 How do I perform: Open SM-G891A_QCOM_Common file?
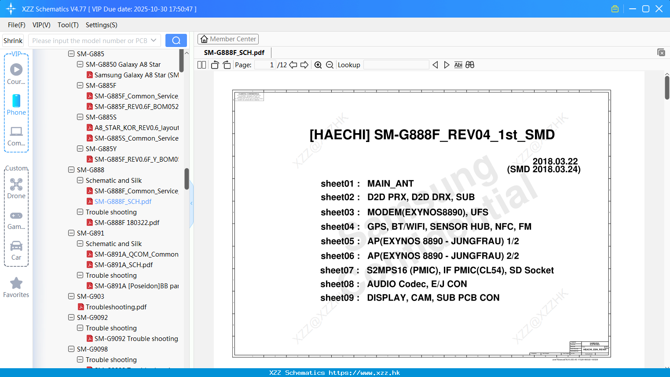pos(136,254)
